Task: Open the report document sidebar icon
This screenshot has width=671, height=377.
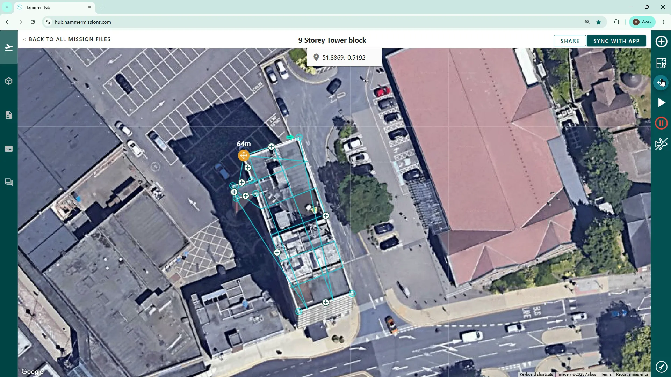Action: click(x=9, y=115)
